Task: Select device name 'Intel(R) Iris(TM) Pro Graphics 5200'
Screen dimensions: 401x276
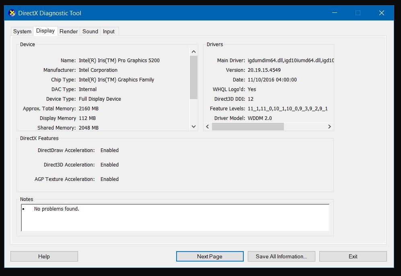Action: [119, 61]
